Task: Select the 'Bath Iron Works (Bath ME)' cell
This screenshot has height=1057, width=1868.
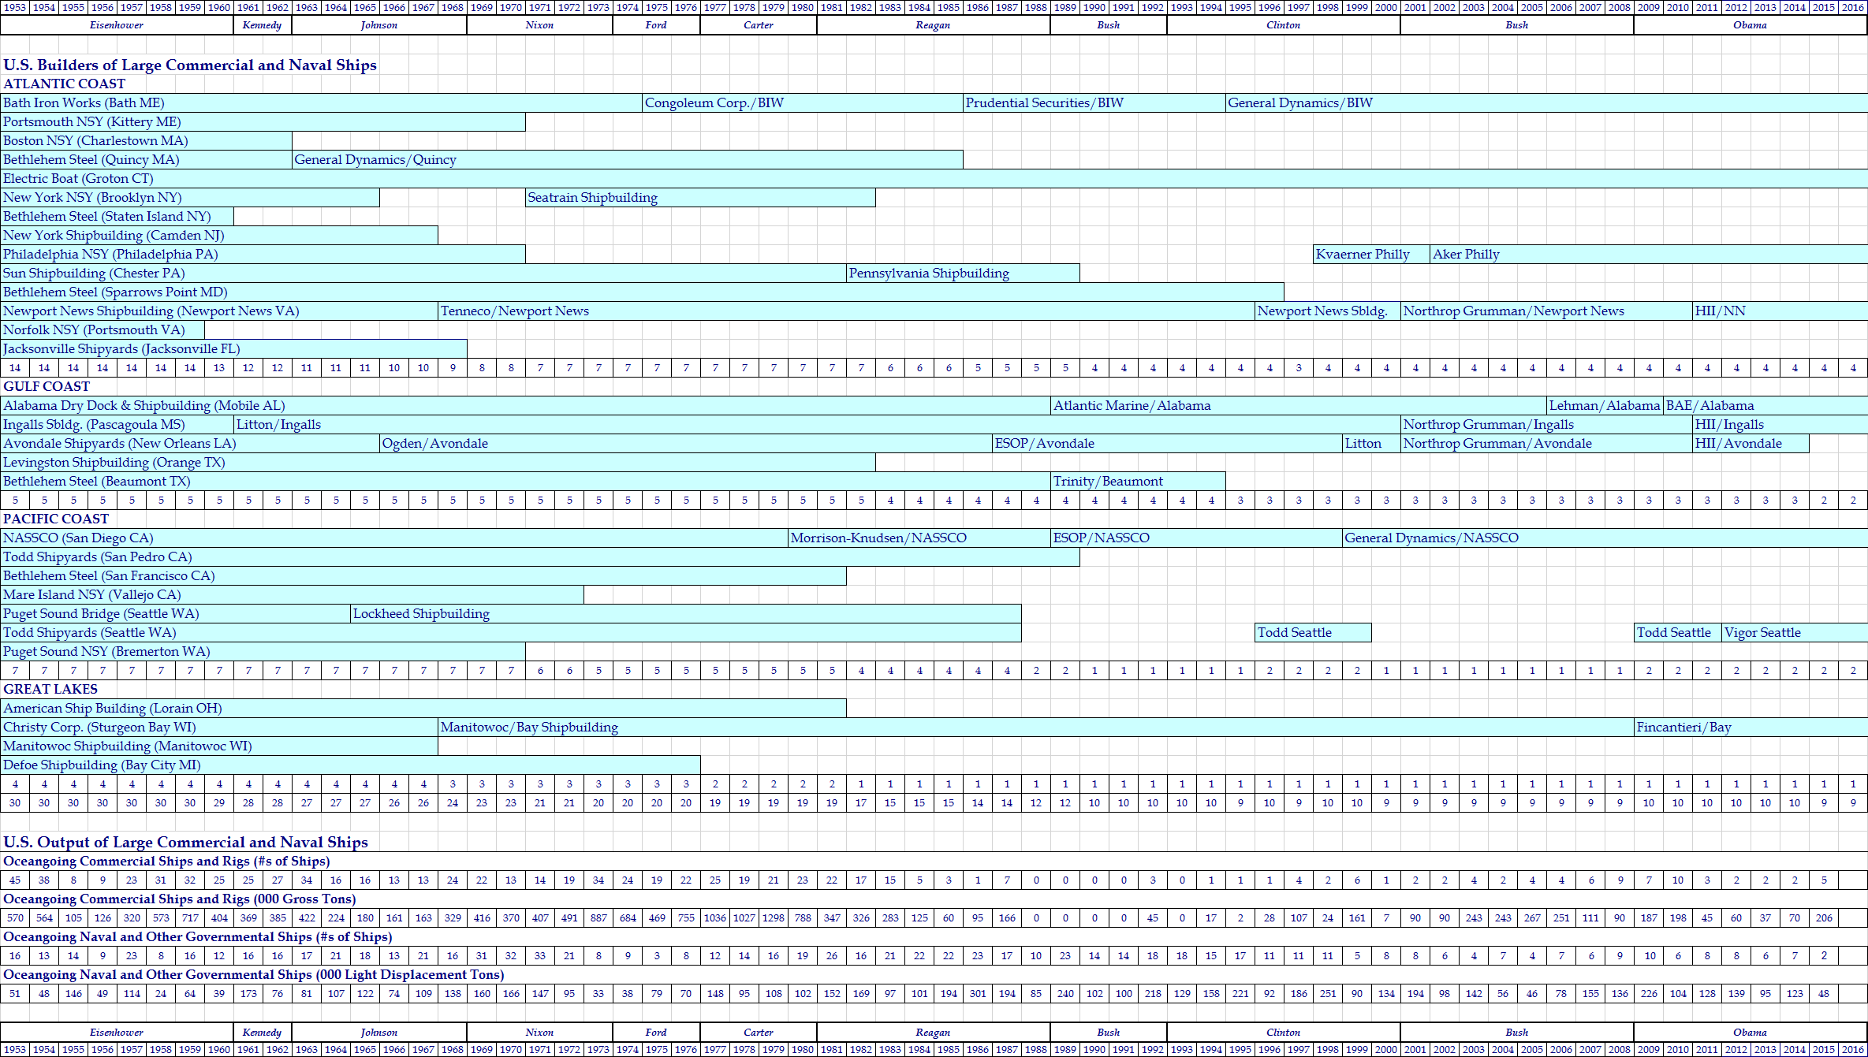Action: tap(321, 102)
